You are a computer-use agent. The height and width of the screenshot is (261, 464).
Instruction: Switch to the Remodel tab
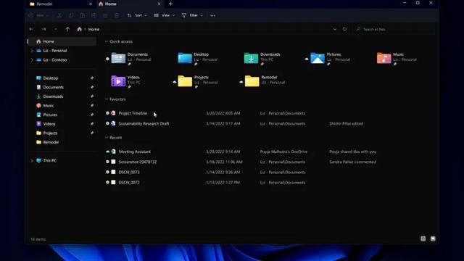(60, 4)
